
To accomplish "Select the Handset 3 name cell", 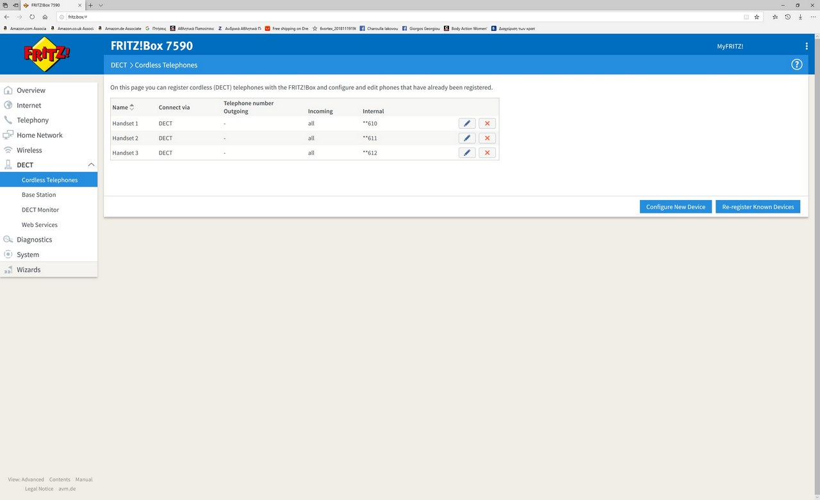I will tap(125, 153).
